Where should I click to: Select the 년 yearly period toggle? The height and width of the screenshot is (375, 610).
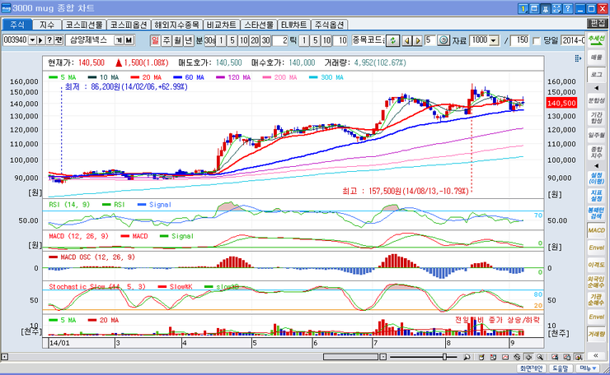click(188, 40)
